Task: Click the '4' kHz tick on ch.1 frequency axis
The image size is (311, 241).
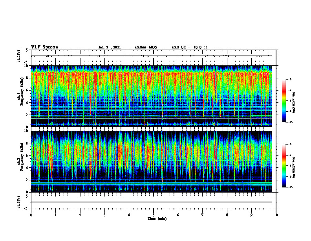Action: (27, 103)
